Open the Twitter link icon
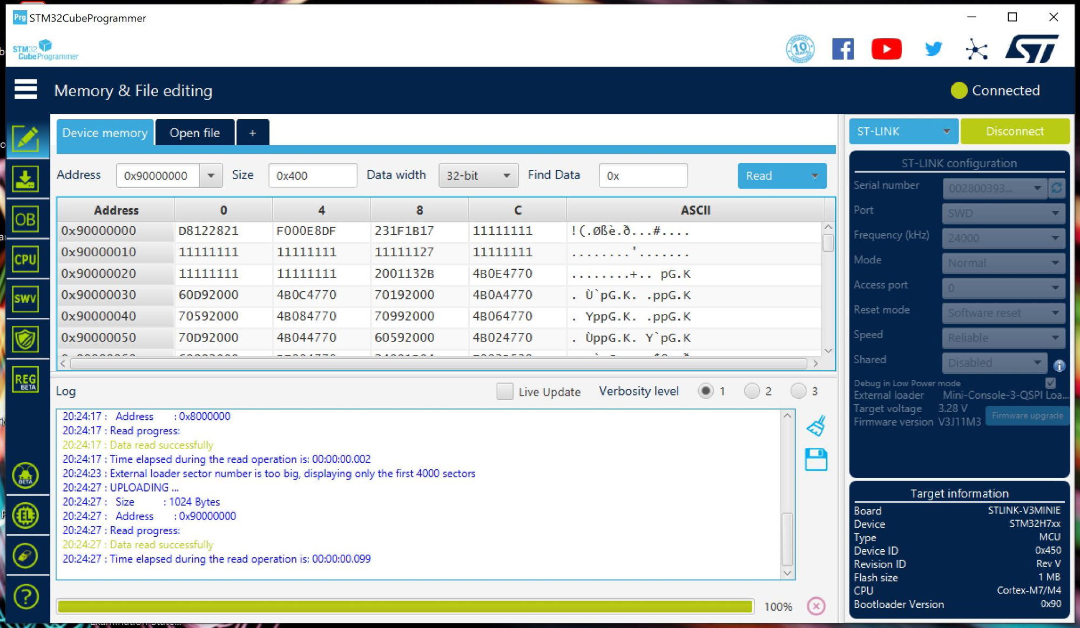The width and height of the screenshot is (1080, 628). click(x=933, y=49)
